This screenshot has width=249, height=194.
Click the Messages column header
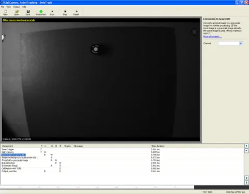coord(78,146)
